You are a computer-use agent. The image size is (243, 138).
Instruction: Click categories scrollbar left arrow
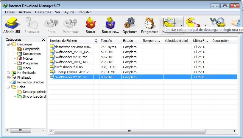(7, 131)
